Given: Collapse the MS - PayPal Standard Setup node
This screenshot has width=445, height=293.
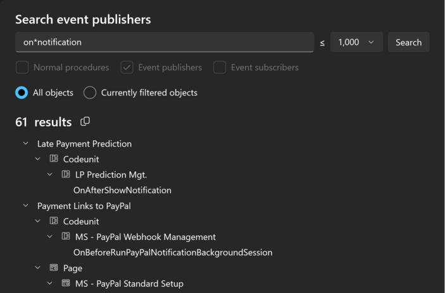Looking at the screenshot, I should pyautogui.click(x=49, y=284).
